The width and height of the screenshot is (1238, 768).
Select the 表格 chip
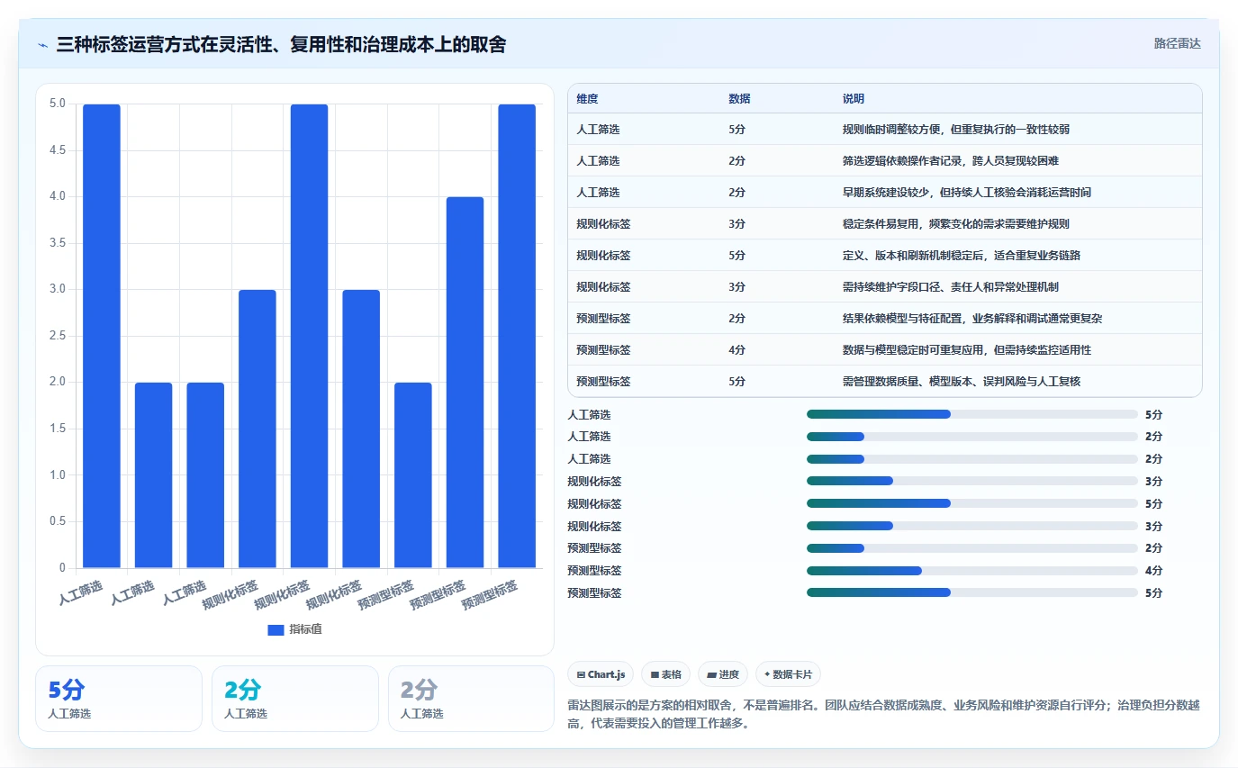pyautogui.click(x=666, y=674)
